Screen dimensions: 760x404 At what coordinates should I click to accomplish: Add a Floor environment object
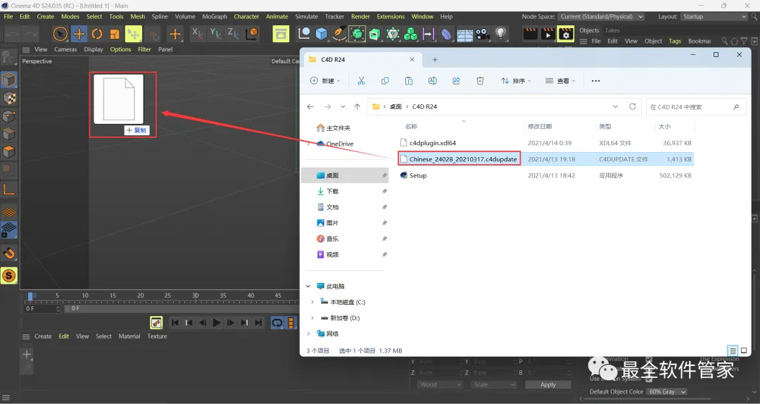pos(464,34)
